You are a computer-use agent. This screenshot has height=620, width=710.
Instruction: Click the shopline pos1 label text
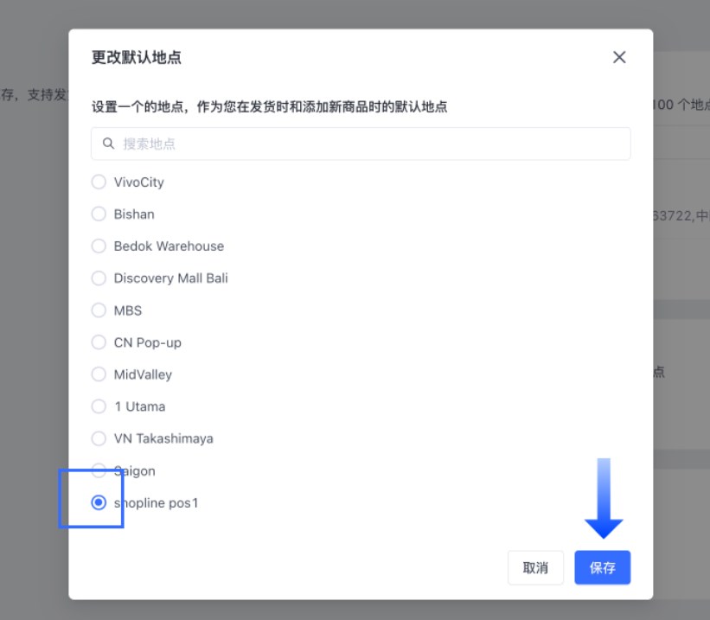tap(157, 503)
